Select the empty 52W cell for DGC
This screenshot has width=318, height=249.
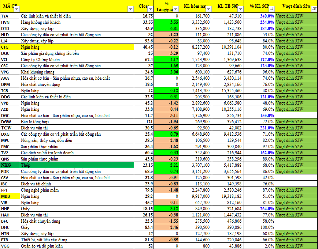[x=296, y=116]
